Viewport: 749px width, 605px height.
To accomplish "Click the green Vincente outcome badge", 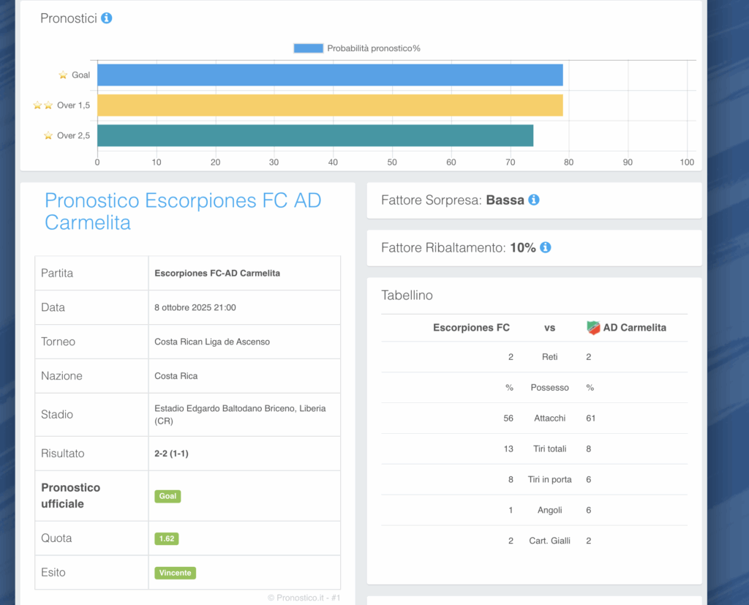I will [176, 573].
